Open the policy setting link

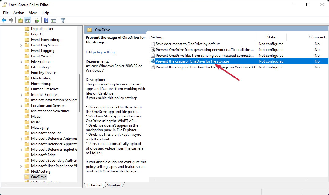(x=104, y=52)
